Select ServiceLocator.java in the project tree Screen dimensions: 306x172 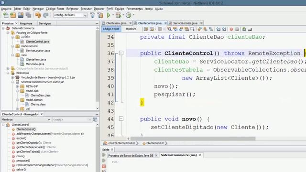[x=38, y=51]
